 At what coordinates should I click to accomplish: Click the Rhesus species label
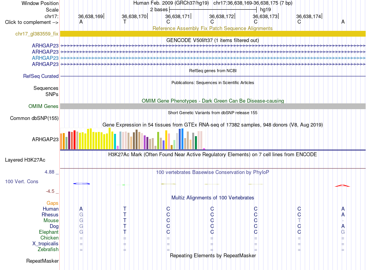(50, 214)
